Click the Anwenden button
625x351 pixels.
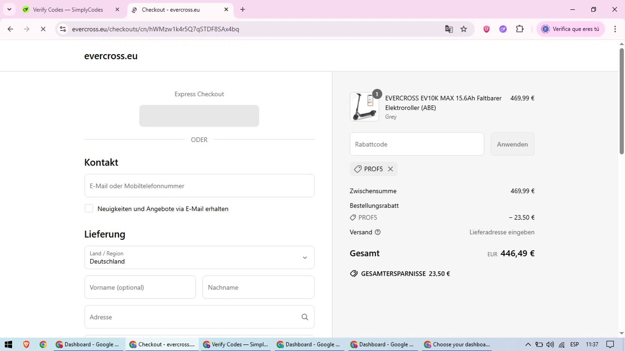pos(512,144)
